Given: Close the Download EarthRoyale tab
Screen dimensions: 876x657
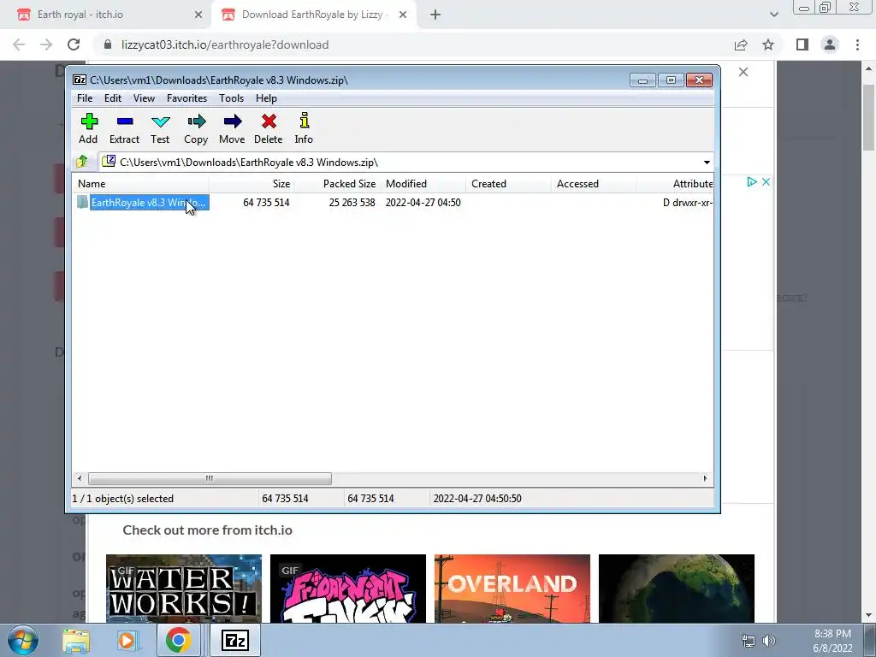Looking at the screenshot, I should [403, 15].
